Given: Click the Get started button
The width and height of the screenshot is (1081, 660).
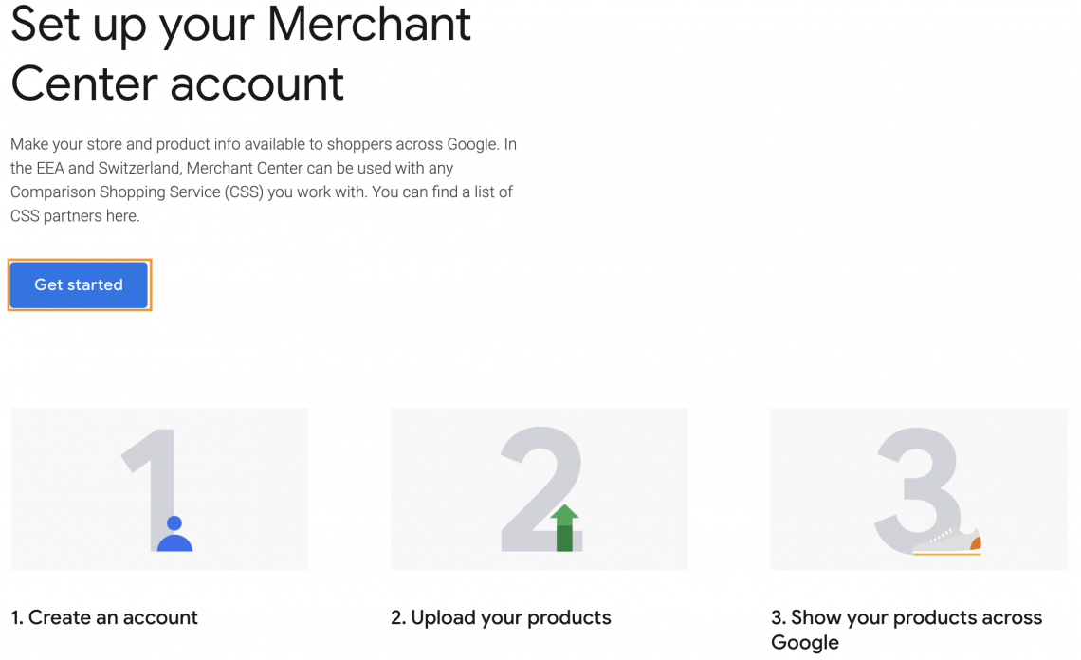Looking at the screenshot, I should pos(79,284).
